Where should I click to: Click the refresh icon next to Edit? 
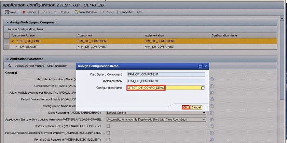click(56, 12)
